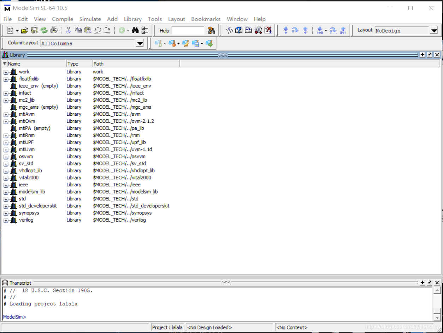Click the Transcript scrollbar up arrow
The width and height of the screenshot is (443, 333).
(x=437, y=290)
